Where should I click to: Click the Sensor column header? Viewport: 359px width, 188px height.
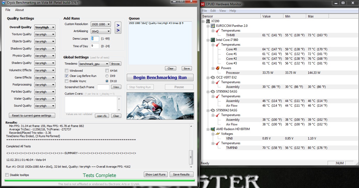(231, 16)
